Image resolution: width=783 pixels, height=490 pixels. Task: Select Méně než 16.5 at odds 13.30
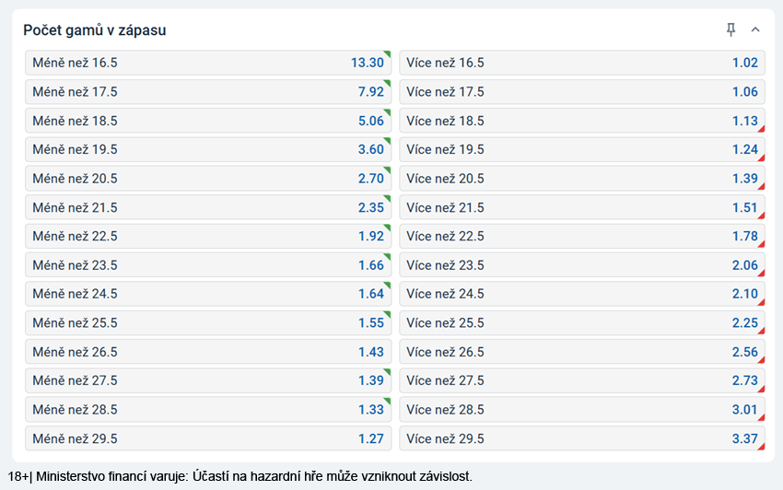(208, 63)
